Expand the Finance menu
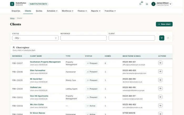This screenshot has height=115, width=184. coord(82,11)
